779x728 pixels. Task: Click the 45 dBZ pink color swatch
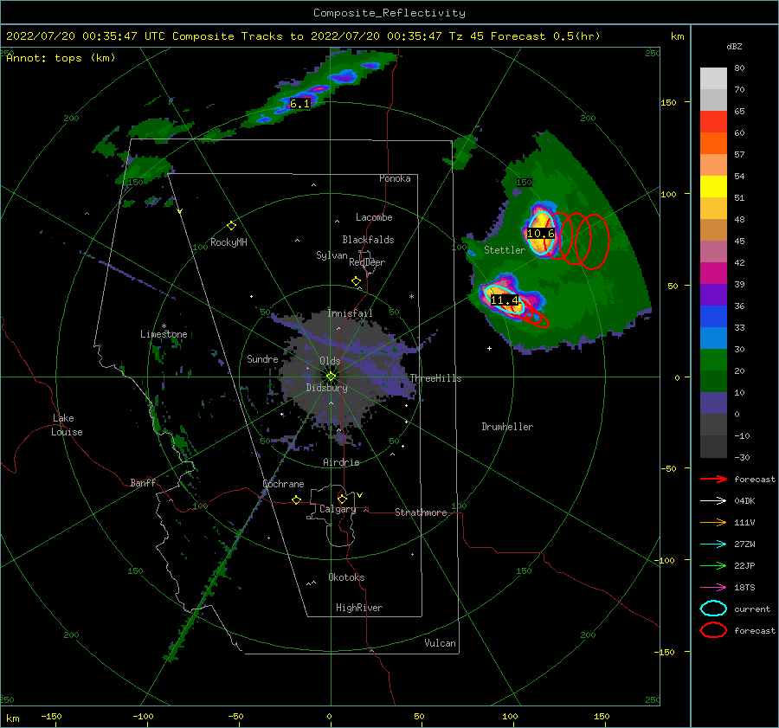pyautogui.click(x=713, y=251)
